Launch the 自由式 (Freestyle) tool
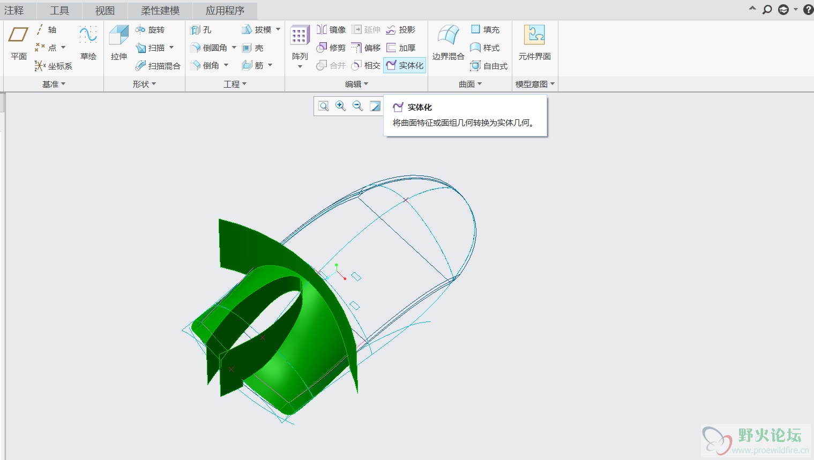Screen dimensions: 814x460 click(489, 66)
